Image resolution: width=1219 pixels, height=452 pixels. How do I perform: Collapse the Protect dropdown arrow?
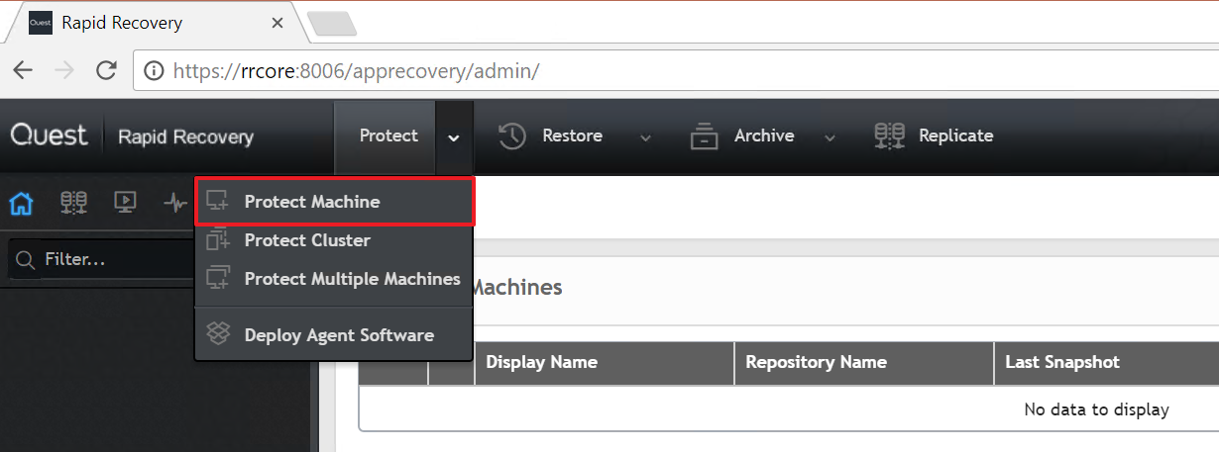pos(454,137)
